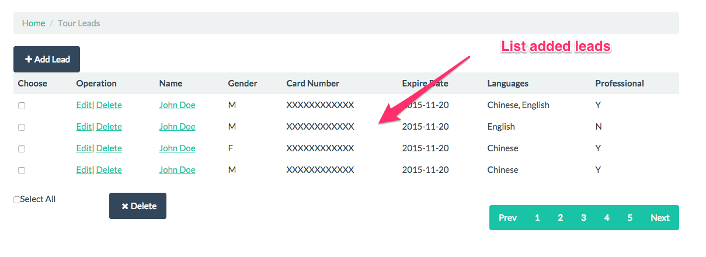The image size is (706, 257).
Task: Jump to page 5 in pagination
Action: tap(630, 218)
